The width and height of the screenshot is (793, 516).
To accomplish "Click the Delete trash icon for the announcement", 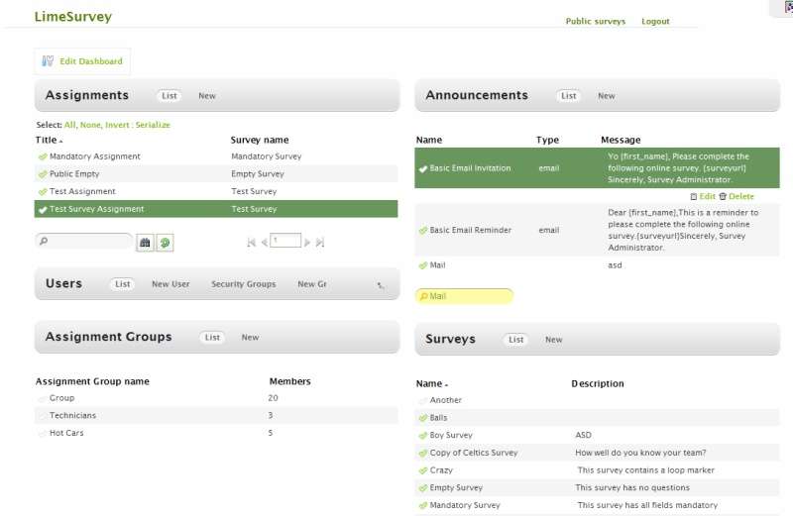I will 723,197.
